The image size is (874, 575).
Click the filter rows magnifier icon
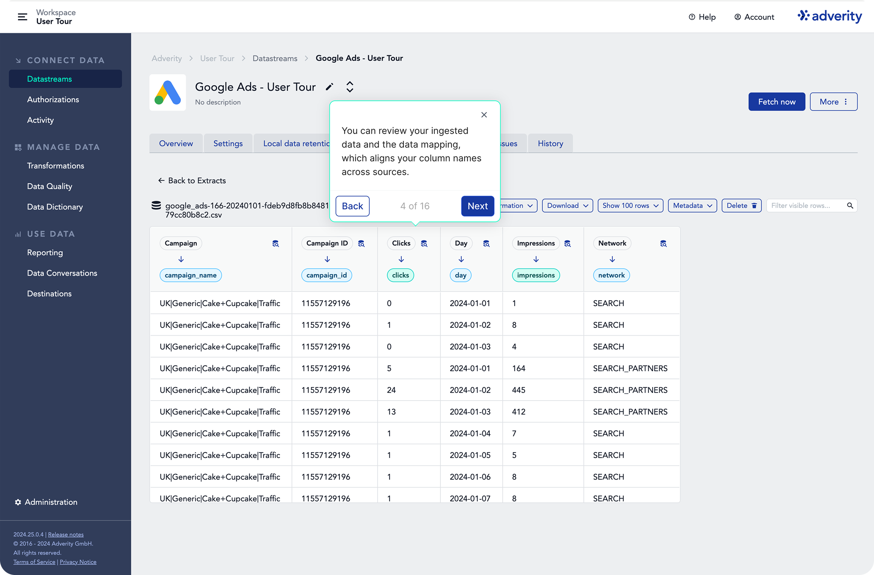coord(850,206)
